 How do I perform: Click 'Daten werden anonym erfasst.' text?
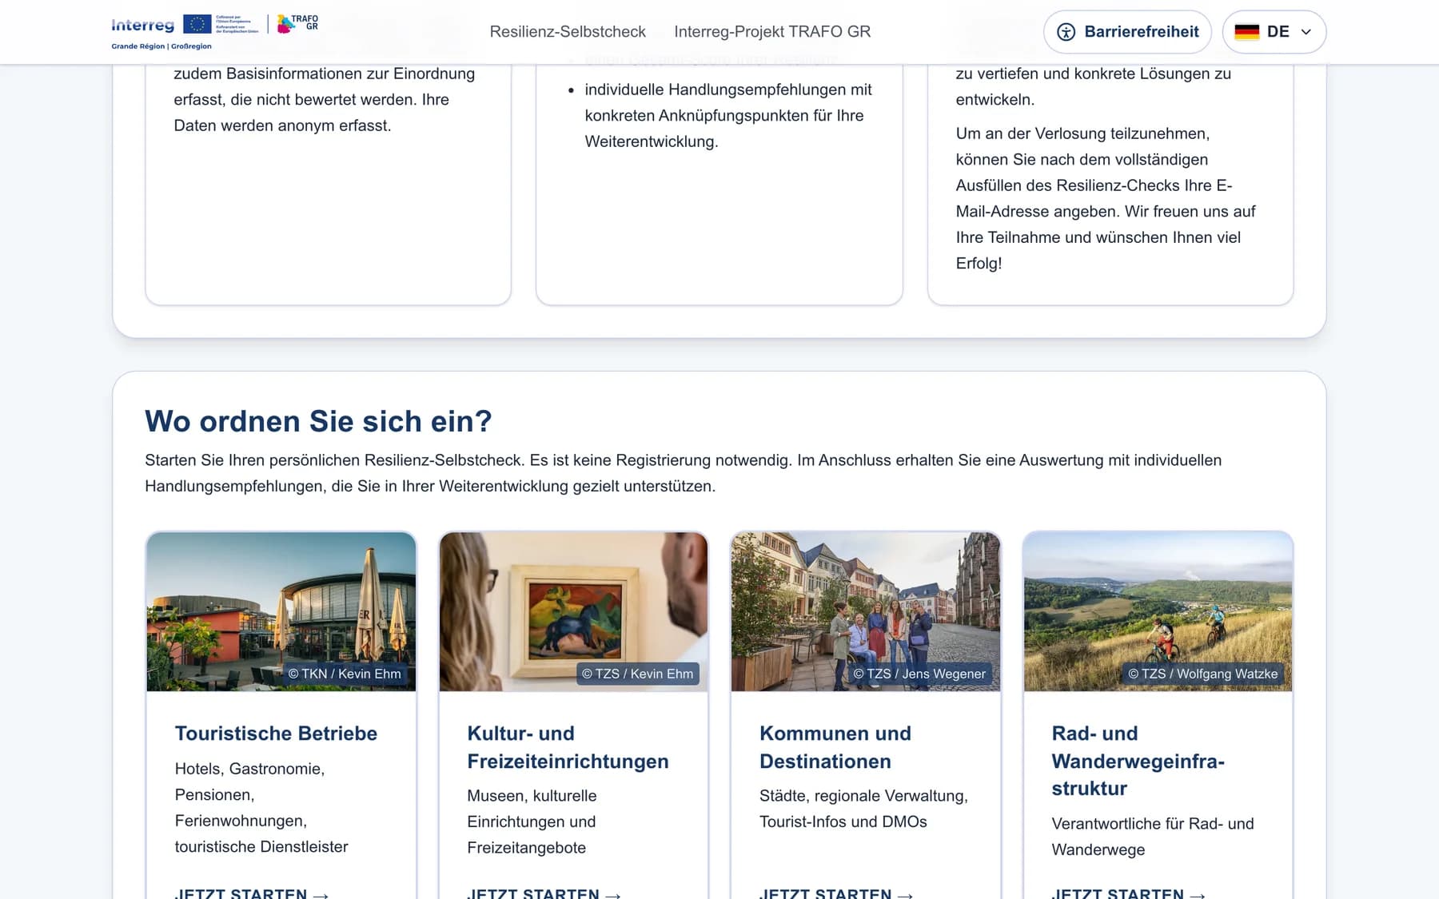point(282,125)
